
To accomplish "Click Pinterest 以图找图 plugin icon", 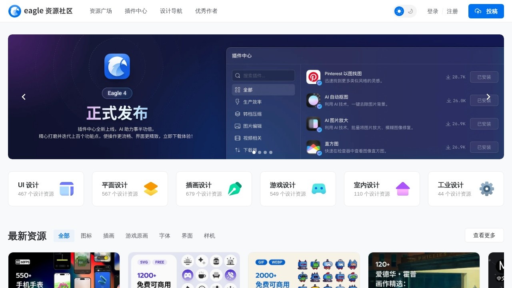I will pyautogui.click(x=314, y=77).
